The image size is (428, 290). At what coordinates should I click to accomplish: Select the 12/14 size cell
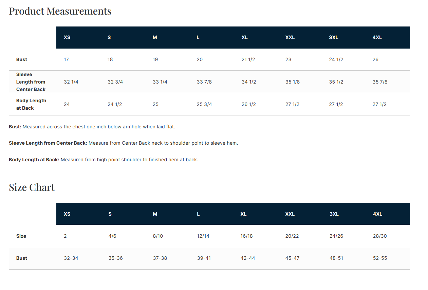pos(203,236)
